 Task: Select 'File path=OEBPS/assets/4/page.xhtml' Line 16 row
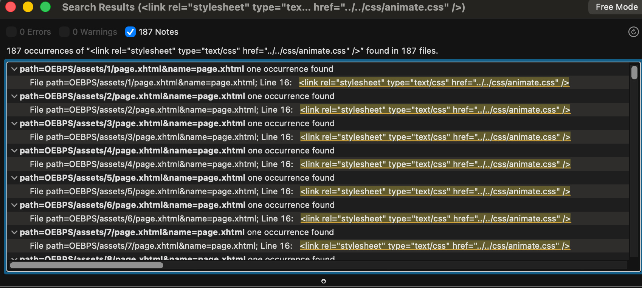click(x=318, y=164)
